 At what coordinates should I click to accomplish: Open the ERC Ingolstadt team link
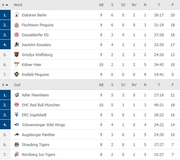34,115
